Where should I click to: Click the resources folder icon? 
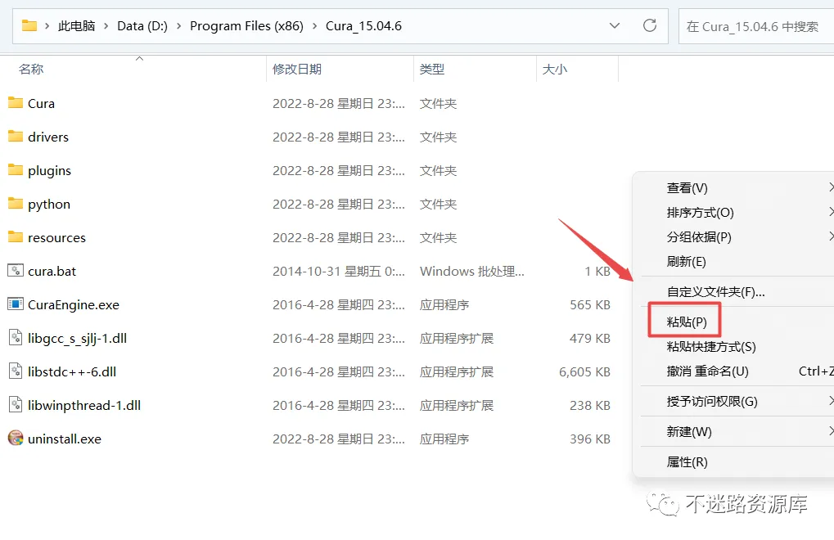[x=16, y=236]
